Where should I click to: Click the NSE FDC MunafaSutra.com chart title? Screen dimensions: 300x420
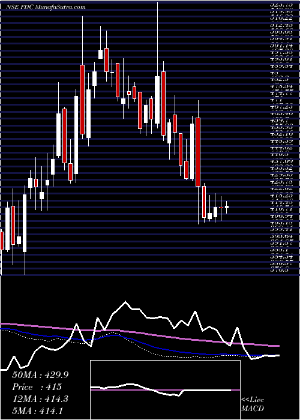[45, 7]
